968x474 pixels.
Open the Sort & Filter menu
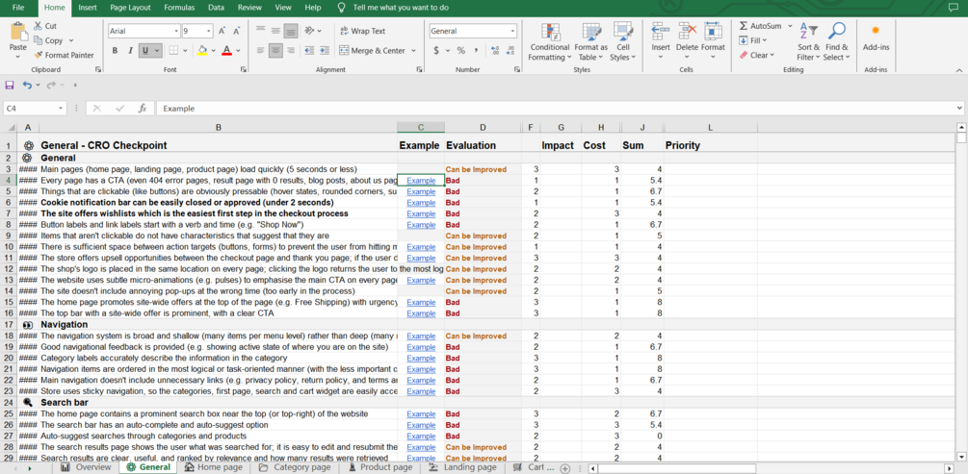point(808,42)
